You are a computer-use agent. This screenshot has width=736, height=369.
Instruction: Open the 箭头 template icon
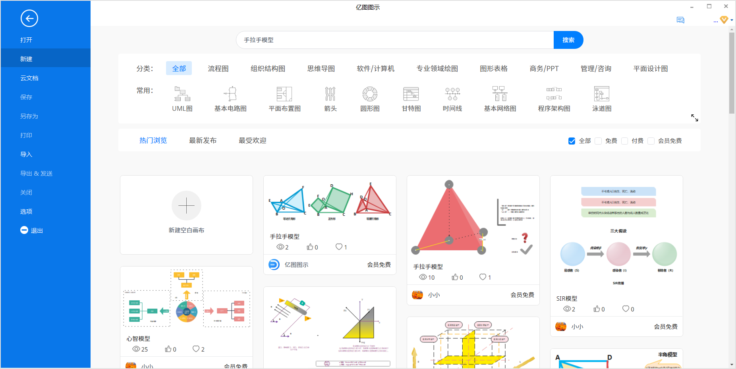pyautogui.click(x=330, y=94)
